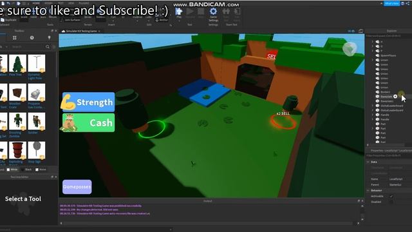Click the blue Strength button in the viewport
412x232 pixels.
click(x=89, y=102)
